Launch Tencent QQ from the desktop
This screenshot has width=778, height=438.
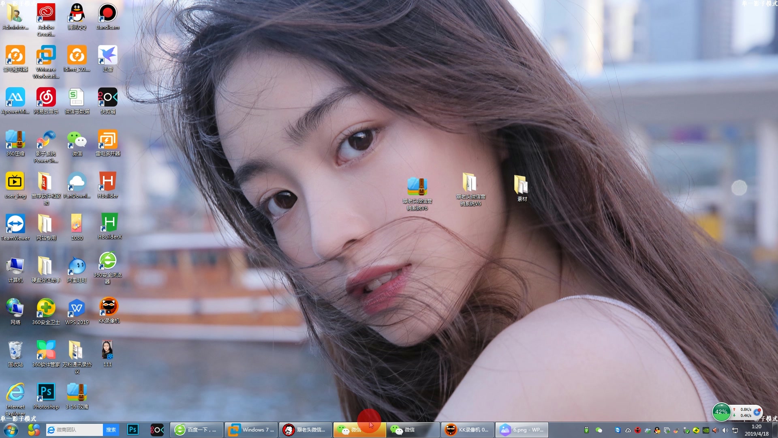coord(77,17)
